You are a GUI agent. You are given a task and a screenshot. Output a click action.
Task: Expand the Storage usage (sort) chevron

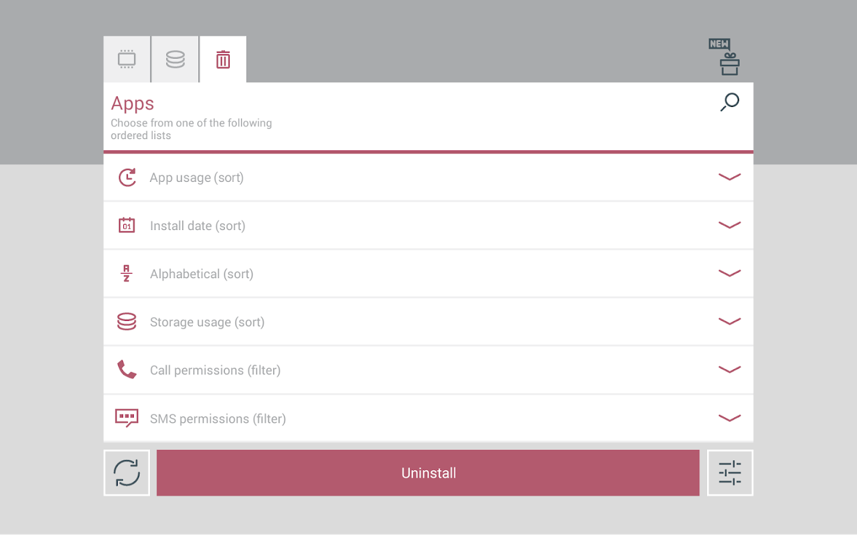(729, 322)
